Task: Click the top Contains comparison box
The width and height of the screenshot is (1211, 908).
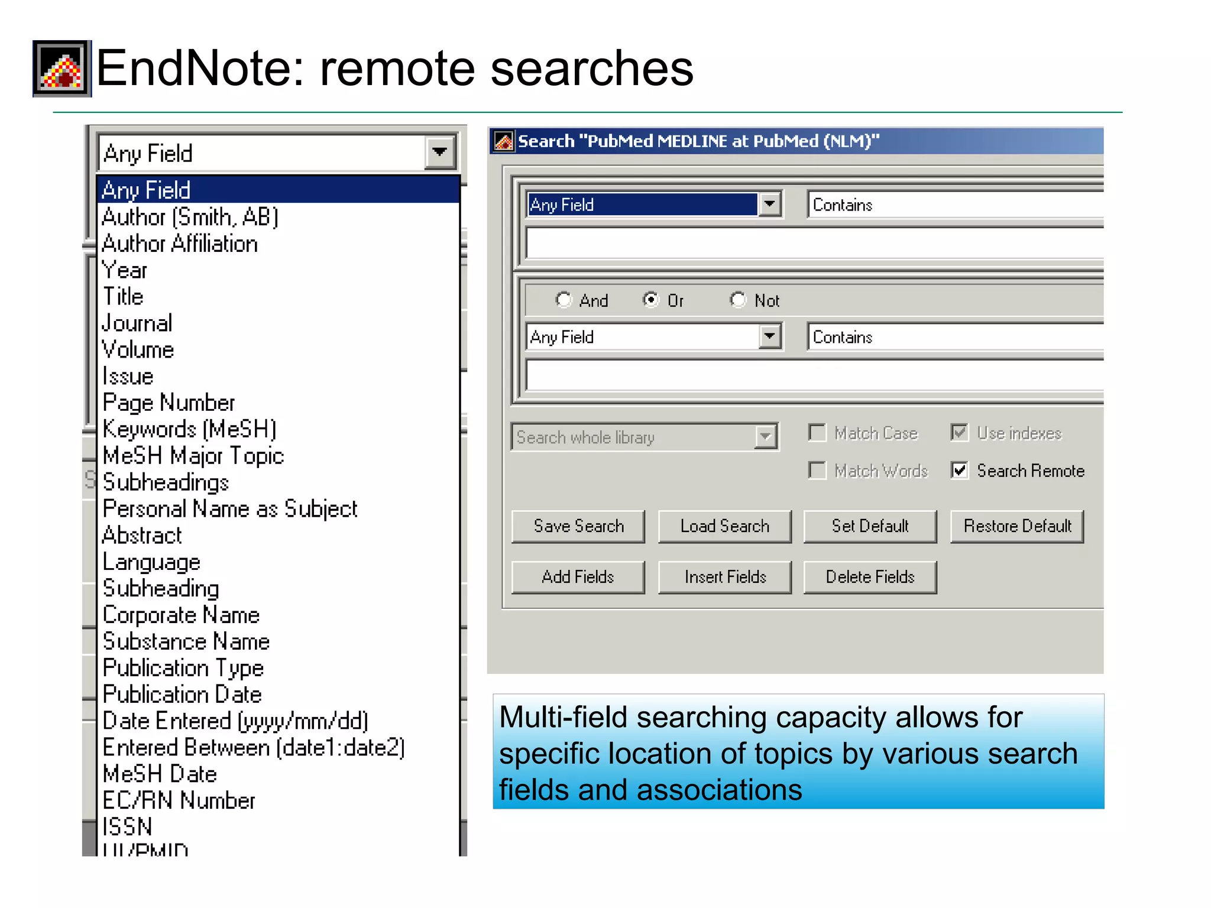Action: (955, 205)
